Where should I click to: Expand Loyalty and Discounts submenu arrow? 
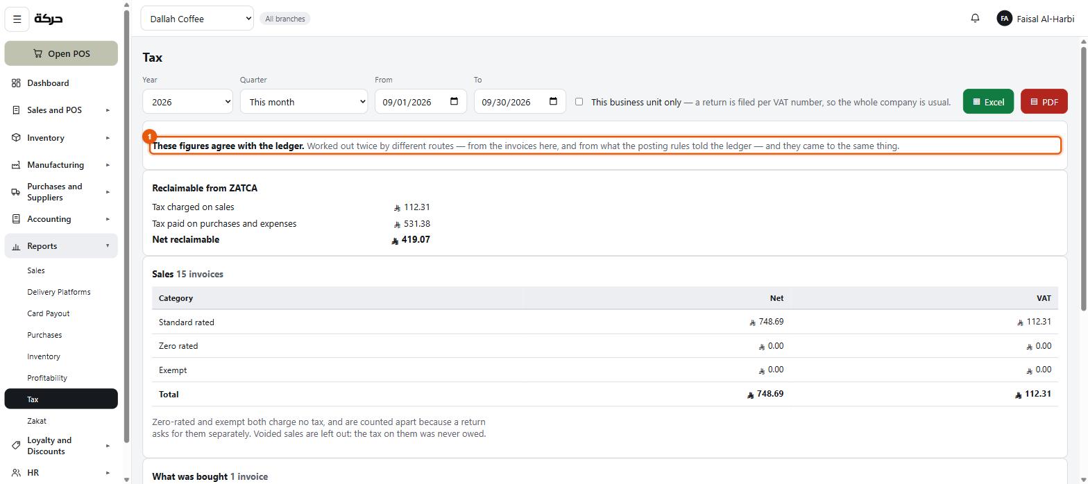[108, 446]
